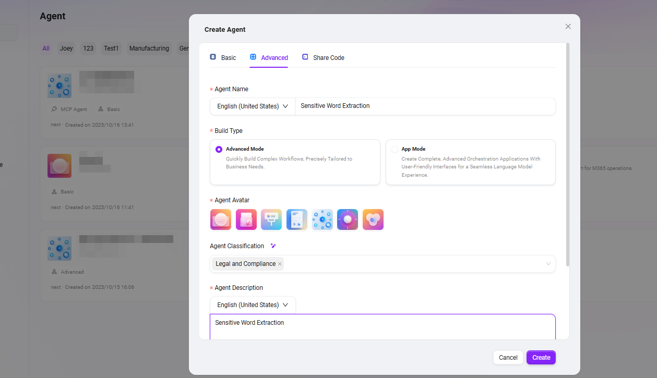Choose the pink document-edit avatar
The image size is (657, 378).
point(246,220)
